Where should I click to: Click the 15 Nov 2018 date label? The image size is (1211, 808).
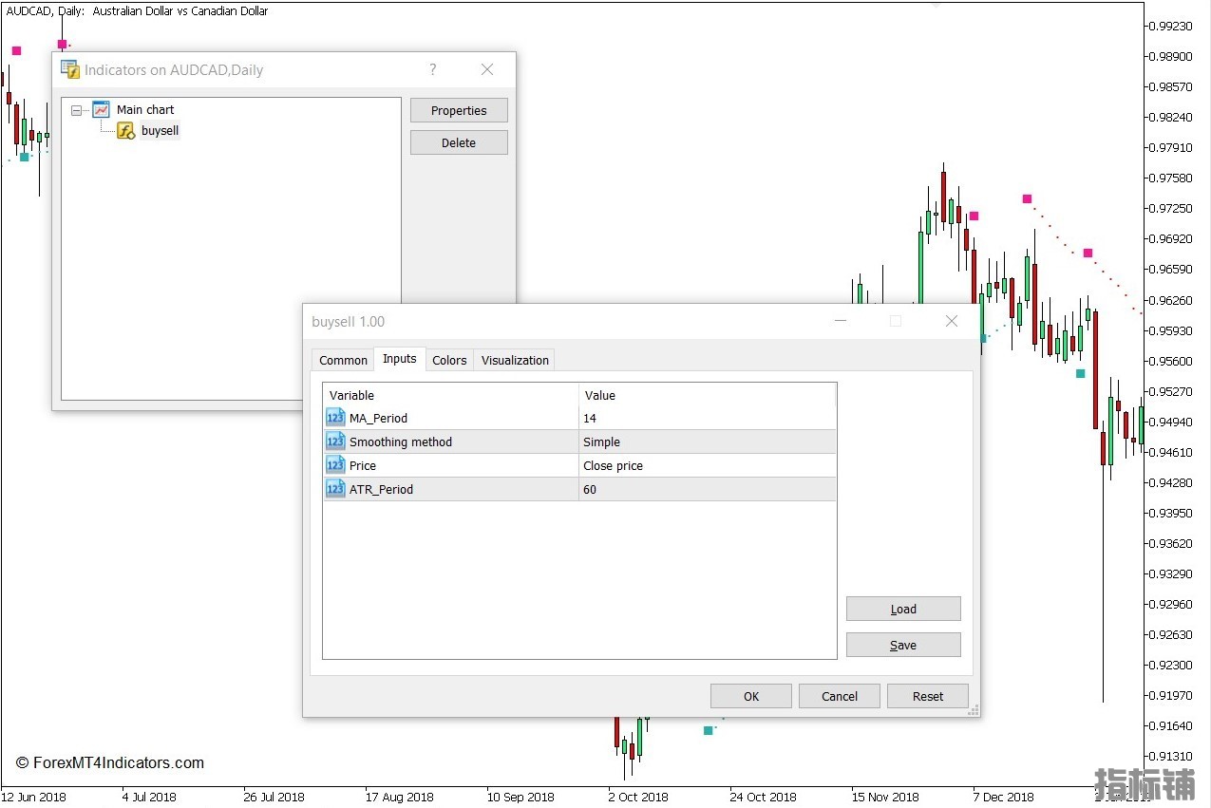pos(885,797)
